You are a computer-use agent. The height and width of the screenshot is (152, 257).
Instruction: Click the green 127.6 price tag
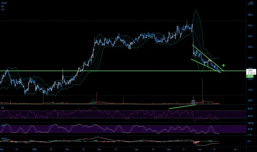[250, 76]
